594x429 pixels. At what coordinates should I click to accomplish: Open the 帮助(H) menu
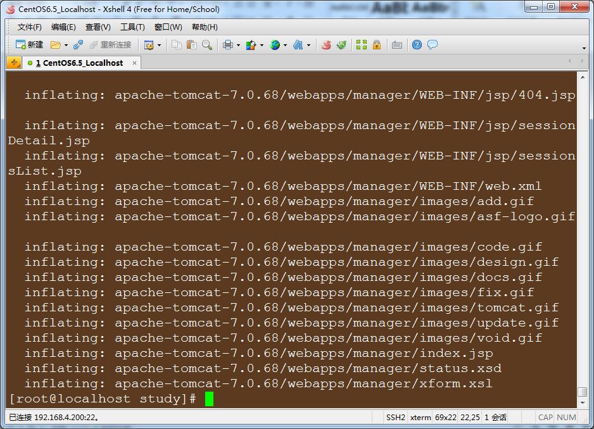click(205, 27)
